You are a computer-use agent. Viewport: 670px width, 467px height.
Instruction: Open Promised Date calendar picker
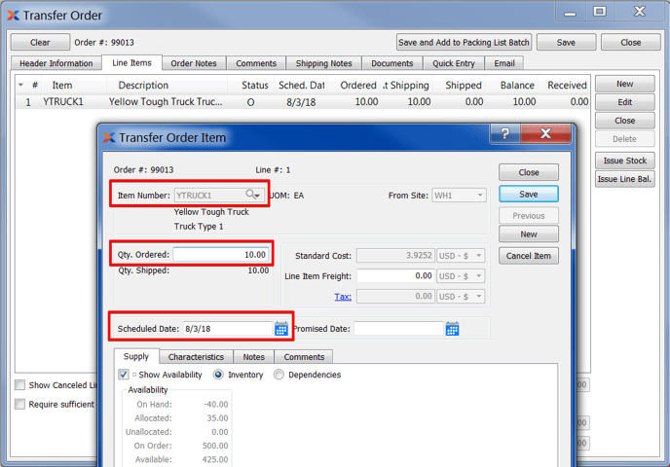(x=452, y=329)
